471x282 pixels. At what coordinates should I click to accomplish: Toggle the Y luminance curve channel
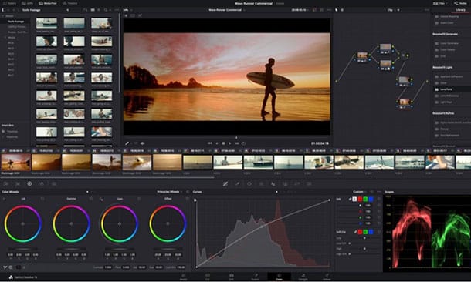(354, 199)
